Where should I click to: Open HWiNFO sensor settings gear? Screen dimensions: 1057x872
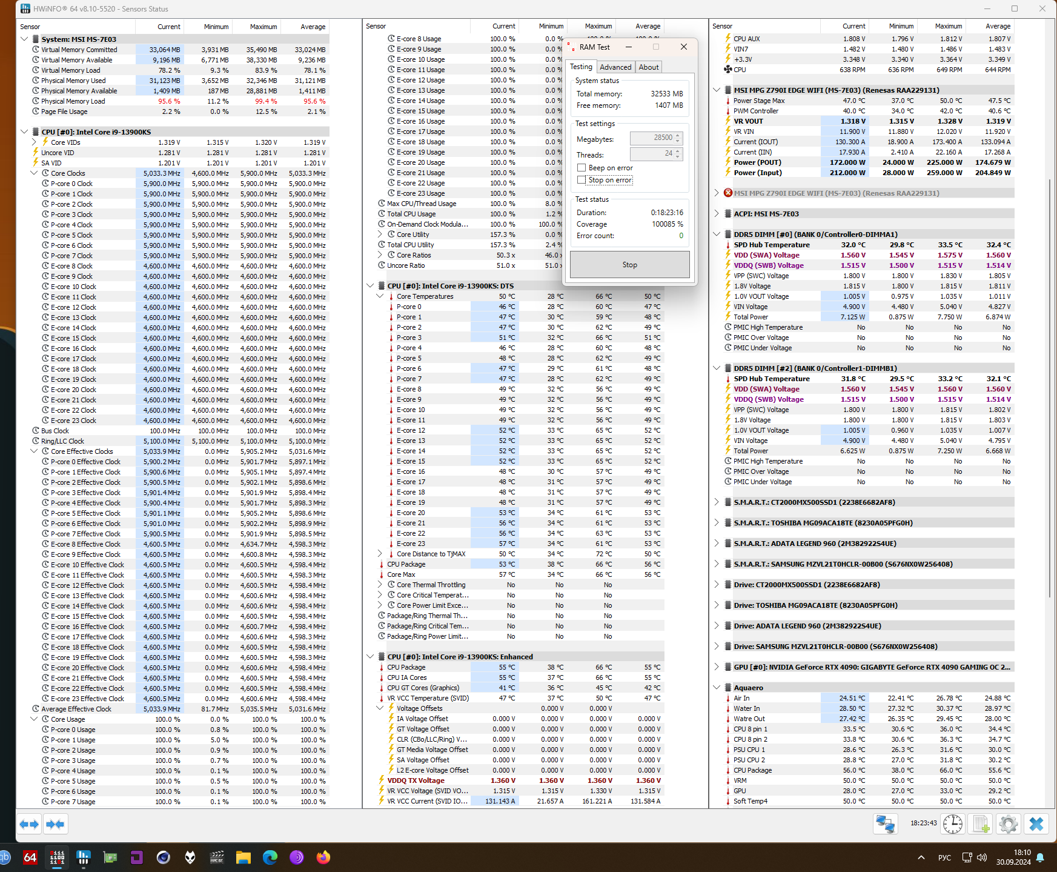[1009, 824]
